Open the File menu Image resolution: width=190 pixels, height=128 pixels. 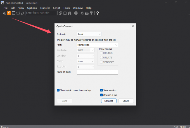tap(6, 8)
